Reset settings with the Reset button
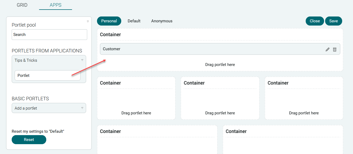 coord(29,140)
